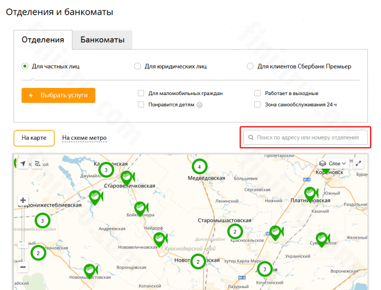Focus the address or branch number search field
This screenshot has width=381, height=290.
pos(305,137)
